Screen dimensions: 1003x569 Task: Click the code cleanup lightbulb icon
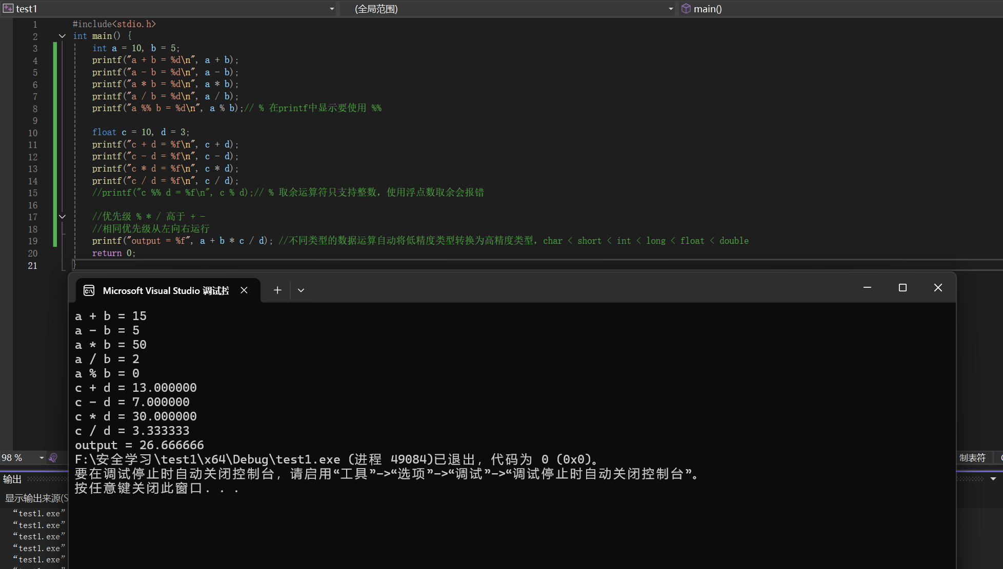(53, 458)
